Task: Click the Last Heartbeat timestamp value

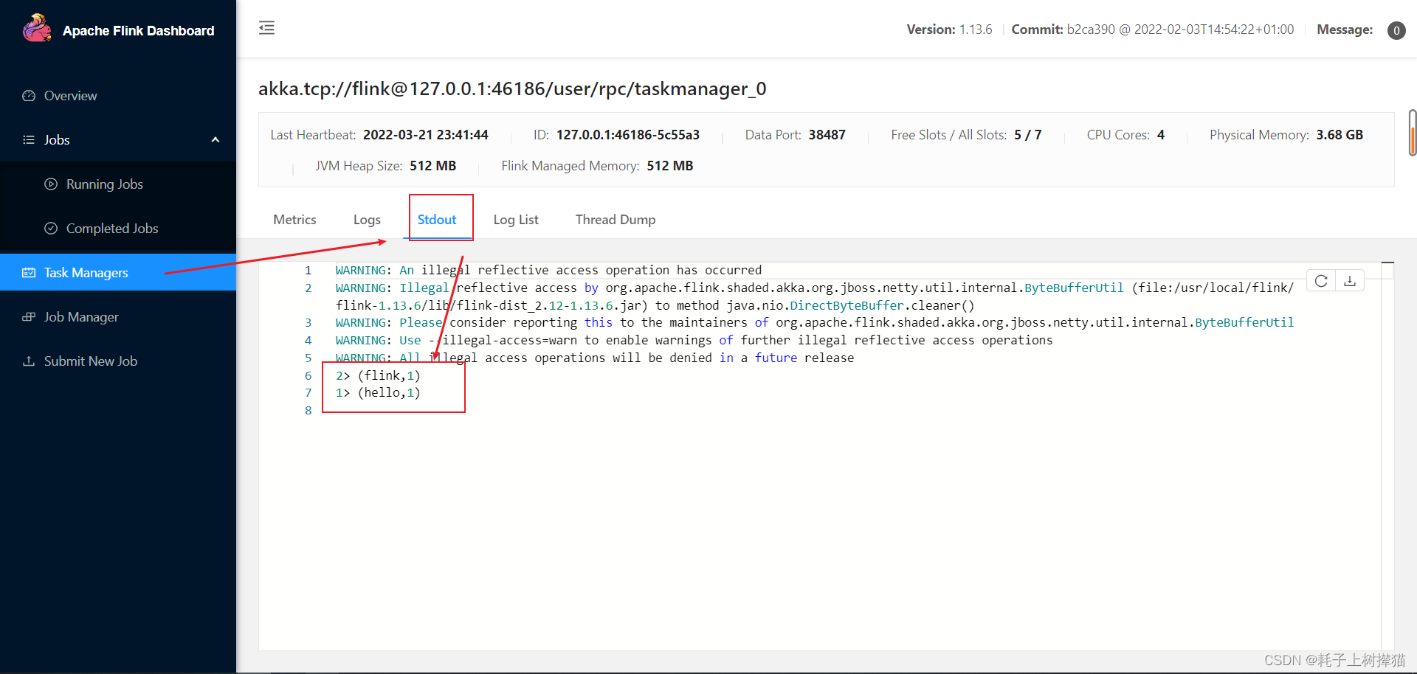Action: click(x=426, y=135)
